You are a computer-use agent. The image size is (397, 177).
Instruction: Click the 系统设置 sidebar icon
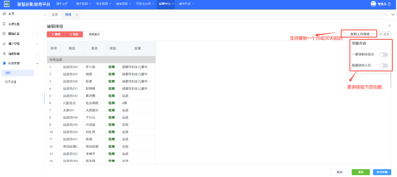pos(4,24)
